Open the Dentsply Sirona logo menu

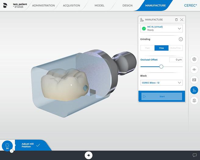[x=5, y=5]
